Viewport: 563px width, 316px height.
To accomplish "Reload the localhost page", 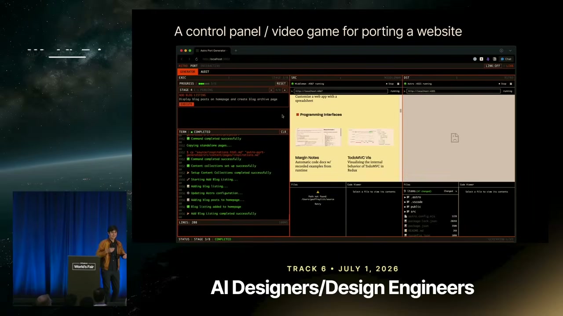I will point(197,59).
